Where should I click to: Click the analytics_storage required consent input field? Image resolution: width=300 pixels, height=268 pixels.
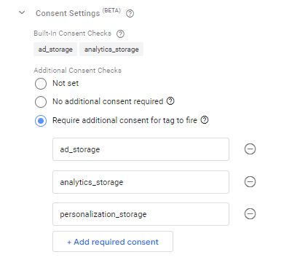(x=141, y=182)
